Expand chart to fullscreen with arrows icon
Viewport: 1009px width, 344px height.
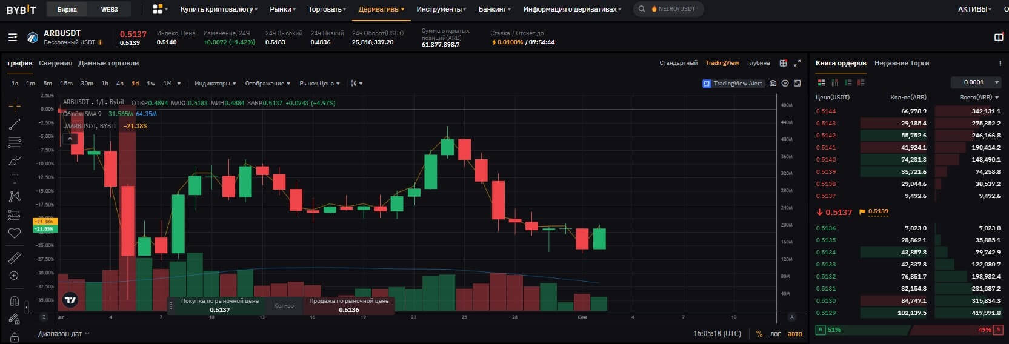797,63
